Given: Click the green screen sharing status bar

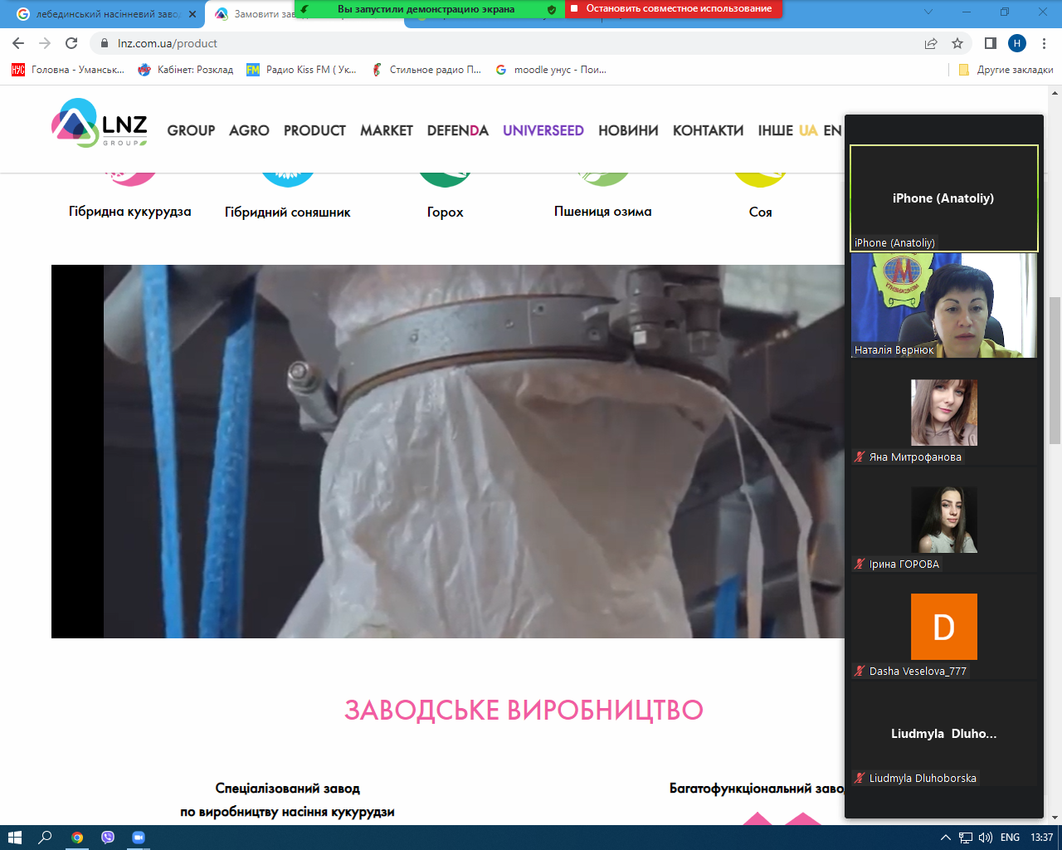Looking at the screenshot, I should [430, 8].
